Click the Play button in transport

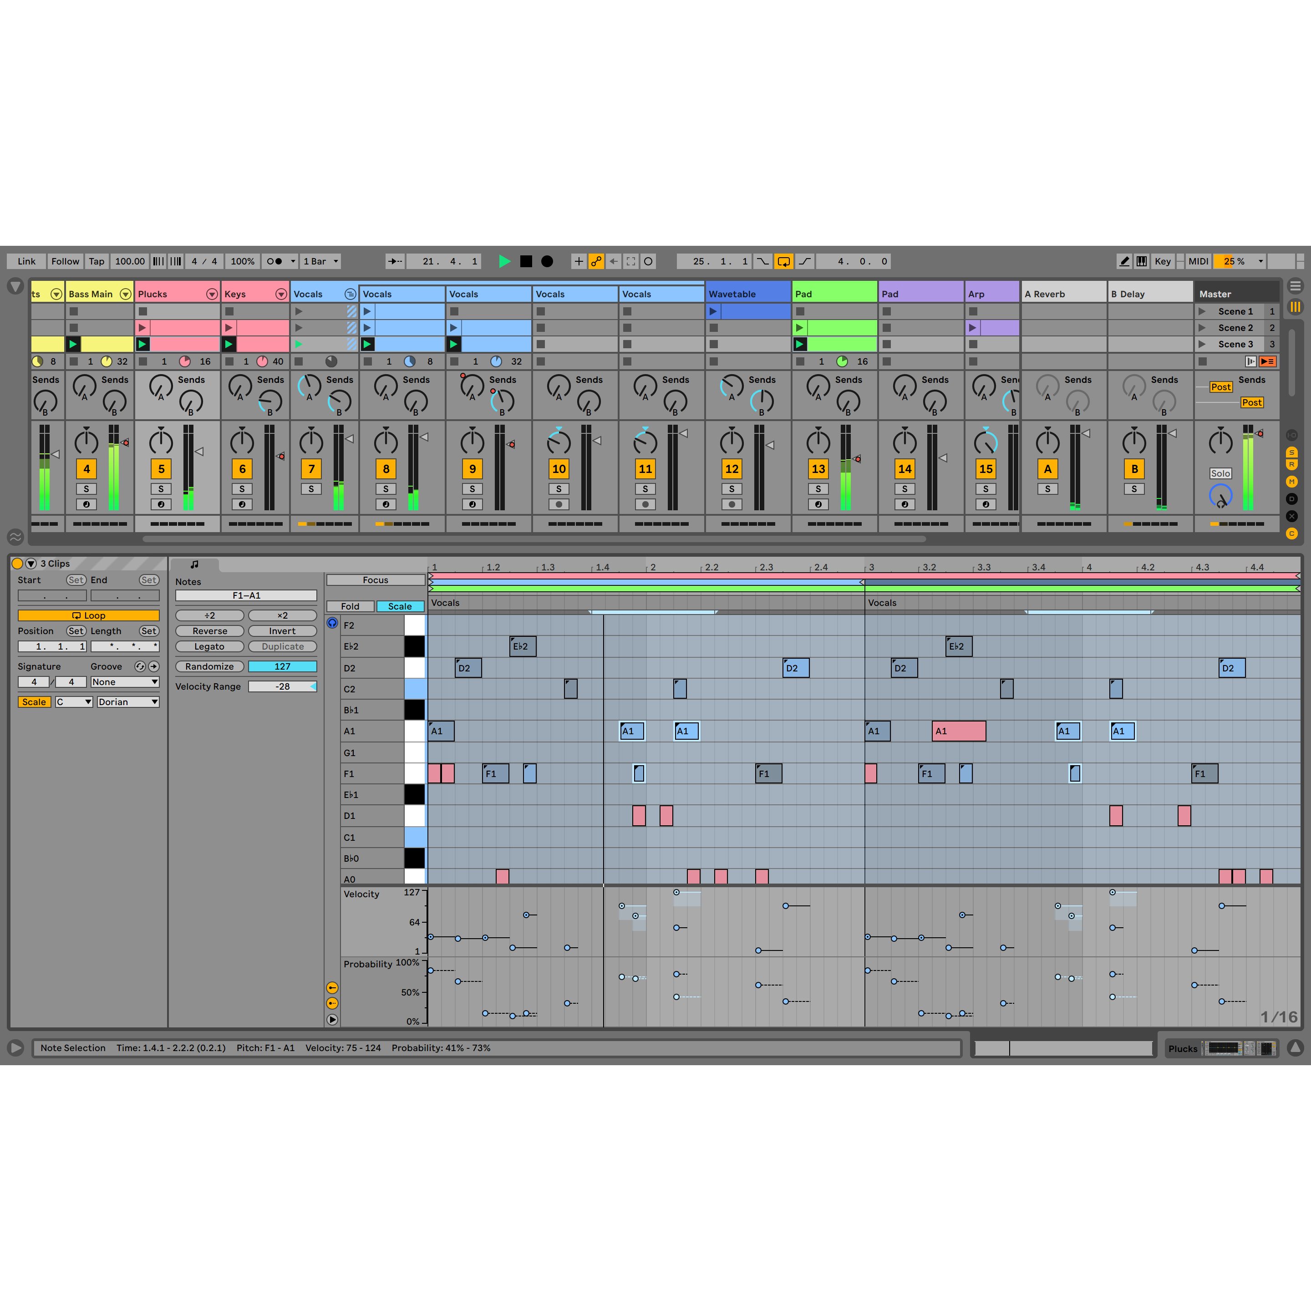coord(504,261)
